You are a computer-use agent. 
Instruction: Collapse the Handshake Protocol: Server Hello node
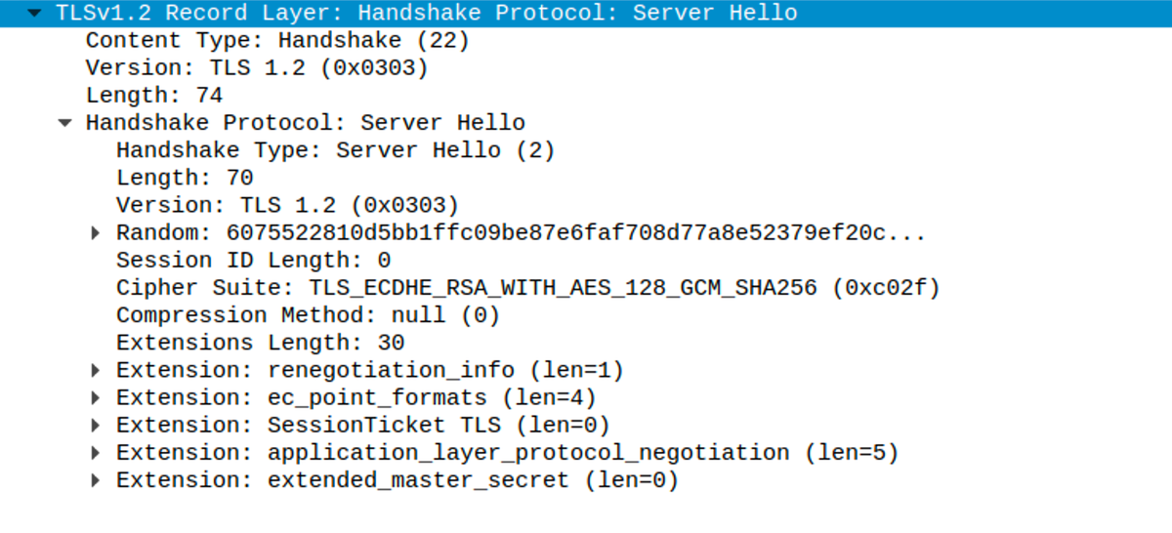click(x=64, y=123)
